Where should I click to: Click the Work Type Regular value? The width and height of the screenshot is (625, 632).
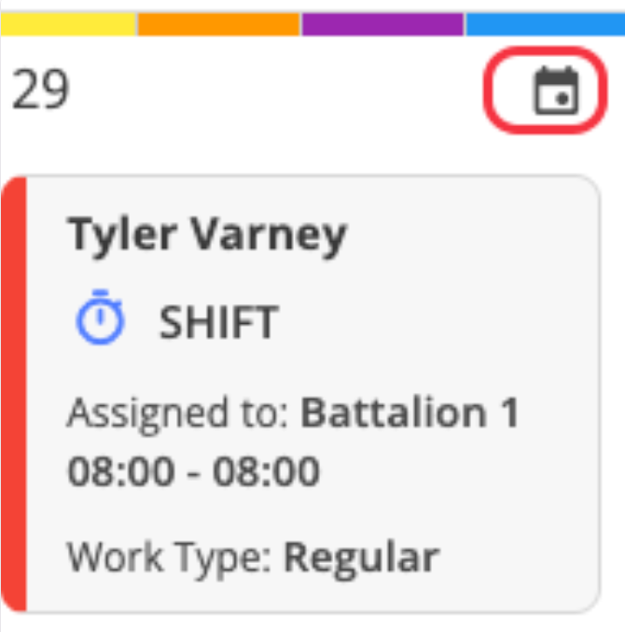254,559
